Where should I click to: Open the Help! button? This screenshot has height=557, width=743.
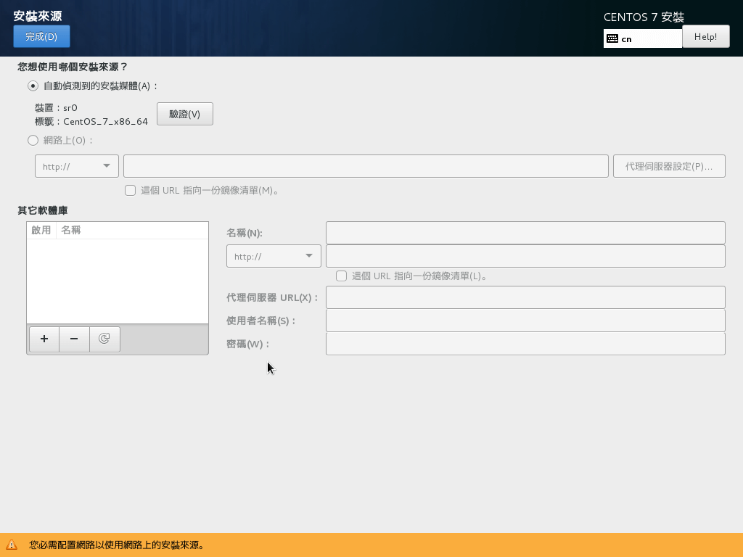click(x=705, y=36)
